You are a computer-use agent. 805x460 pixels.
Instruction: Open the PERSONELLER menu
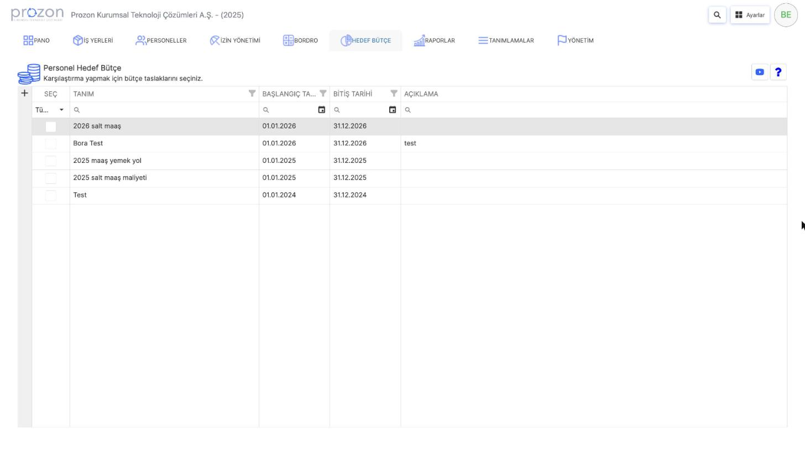161,40
